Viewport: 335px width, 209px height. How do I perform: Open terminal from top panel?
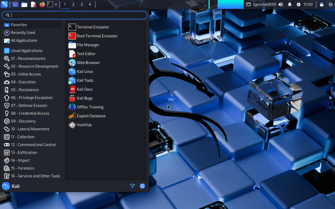[x=50, y=4]
